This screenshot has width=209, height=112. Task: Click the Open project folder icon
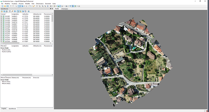tap(5, 6)
